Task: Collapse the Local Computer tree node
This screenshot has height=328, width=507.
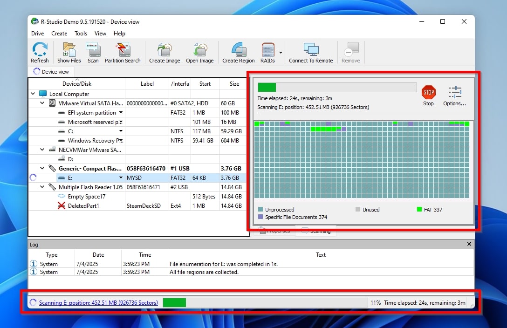Action: point(33,94)
